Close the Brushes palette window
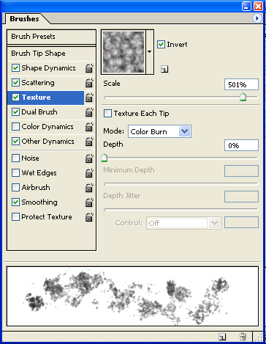266x344 pixels. click(258, 6)
